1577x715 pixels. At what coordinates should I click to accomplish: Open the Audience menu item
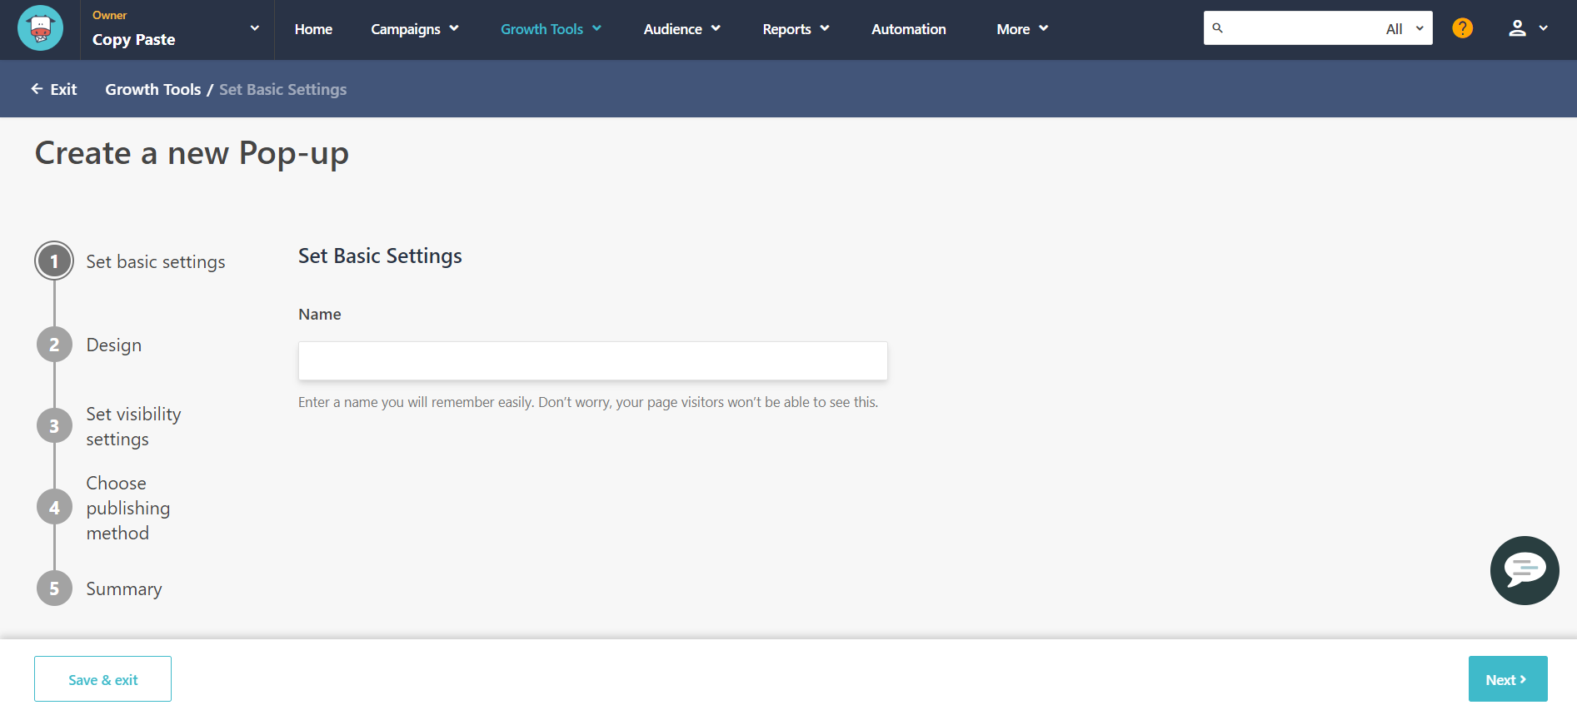(x=672, y=29)
